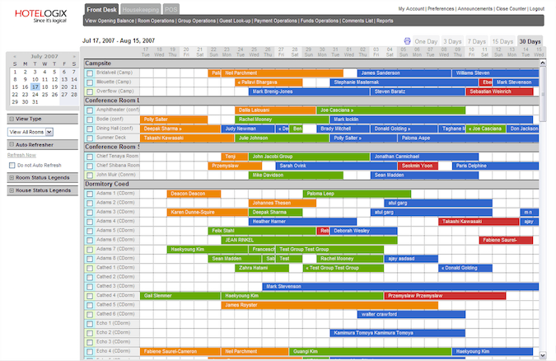This screenshot has width=556, height=361.
Task: Expand the House Status Legends panel
Action: [10, 190]
